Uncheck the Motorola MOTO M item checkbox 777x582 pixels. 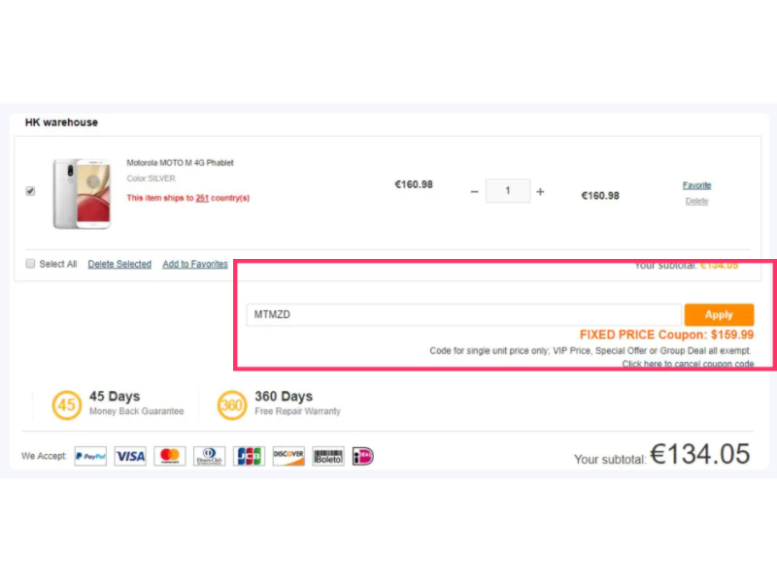tap(30, 191)
